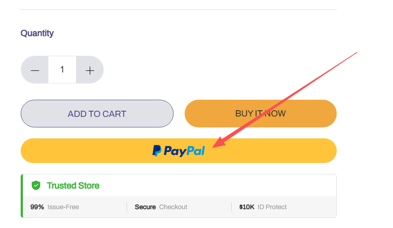Image resolution: width=393 pixels, height=228 pixels.
Task: Open the Trusted Store heading
Action: pyautogui.click(x=73, y=186)
